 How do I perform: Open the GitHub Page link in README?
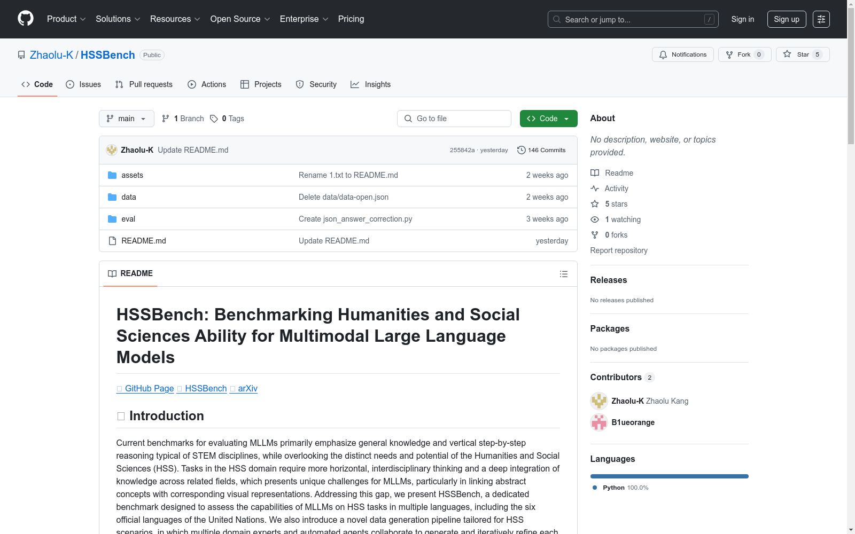tap(145, 388)
